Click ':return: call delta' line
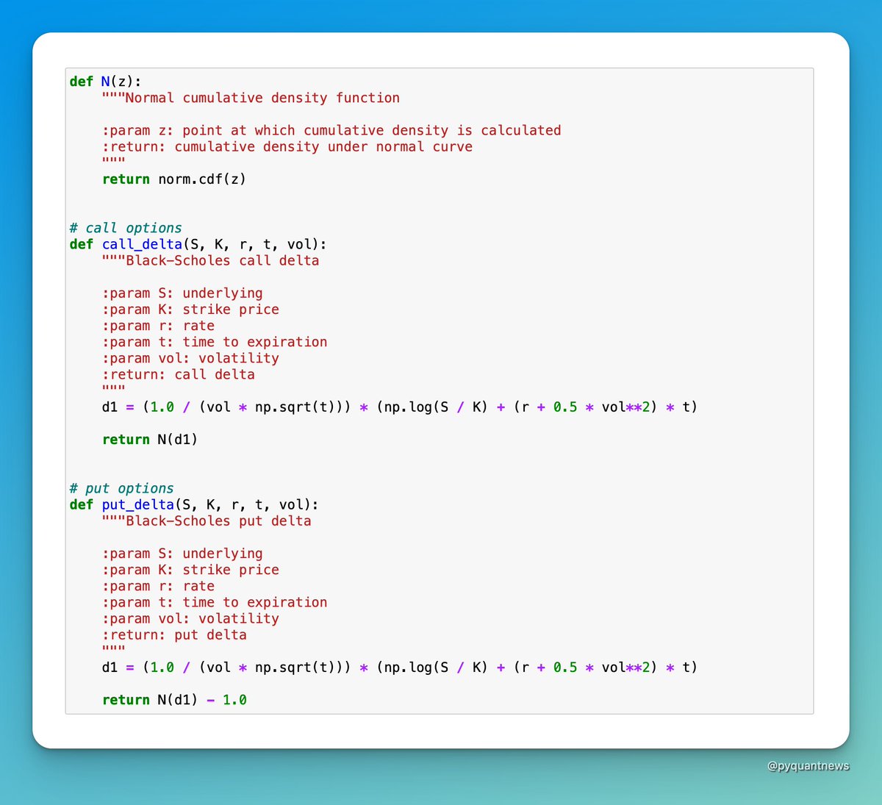 tap(178, 374)
